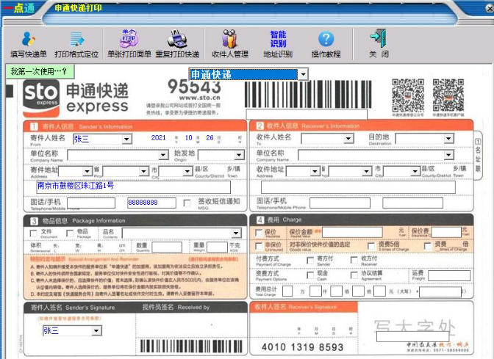Click receiver first phone input field

pos(340,203)
